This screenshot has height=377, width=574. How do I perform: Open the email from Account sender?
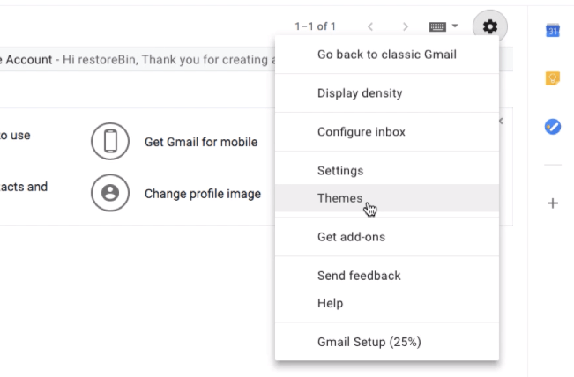pyautogui.click(x=138, y=59)
